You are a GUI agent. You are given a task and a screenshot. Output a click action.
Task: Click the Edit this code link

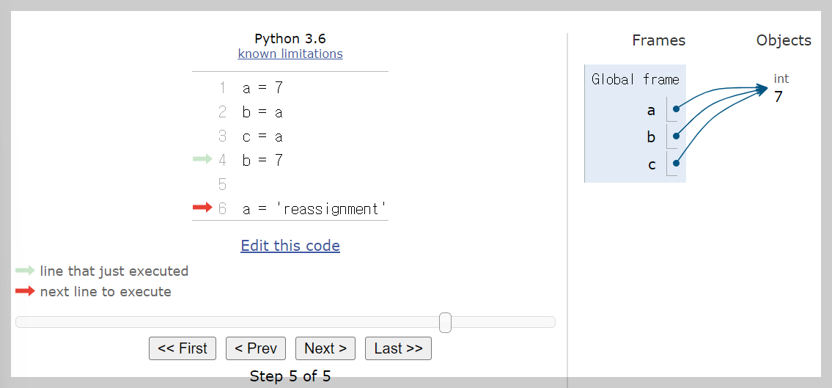tap(290, 246)
